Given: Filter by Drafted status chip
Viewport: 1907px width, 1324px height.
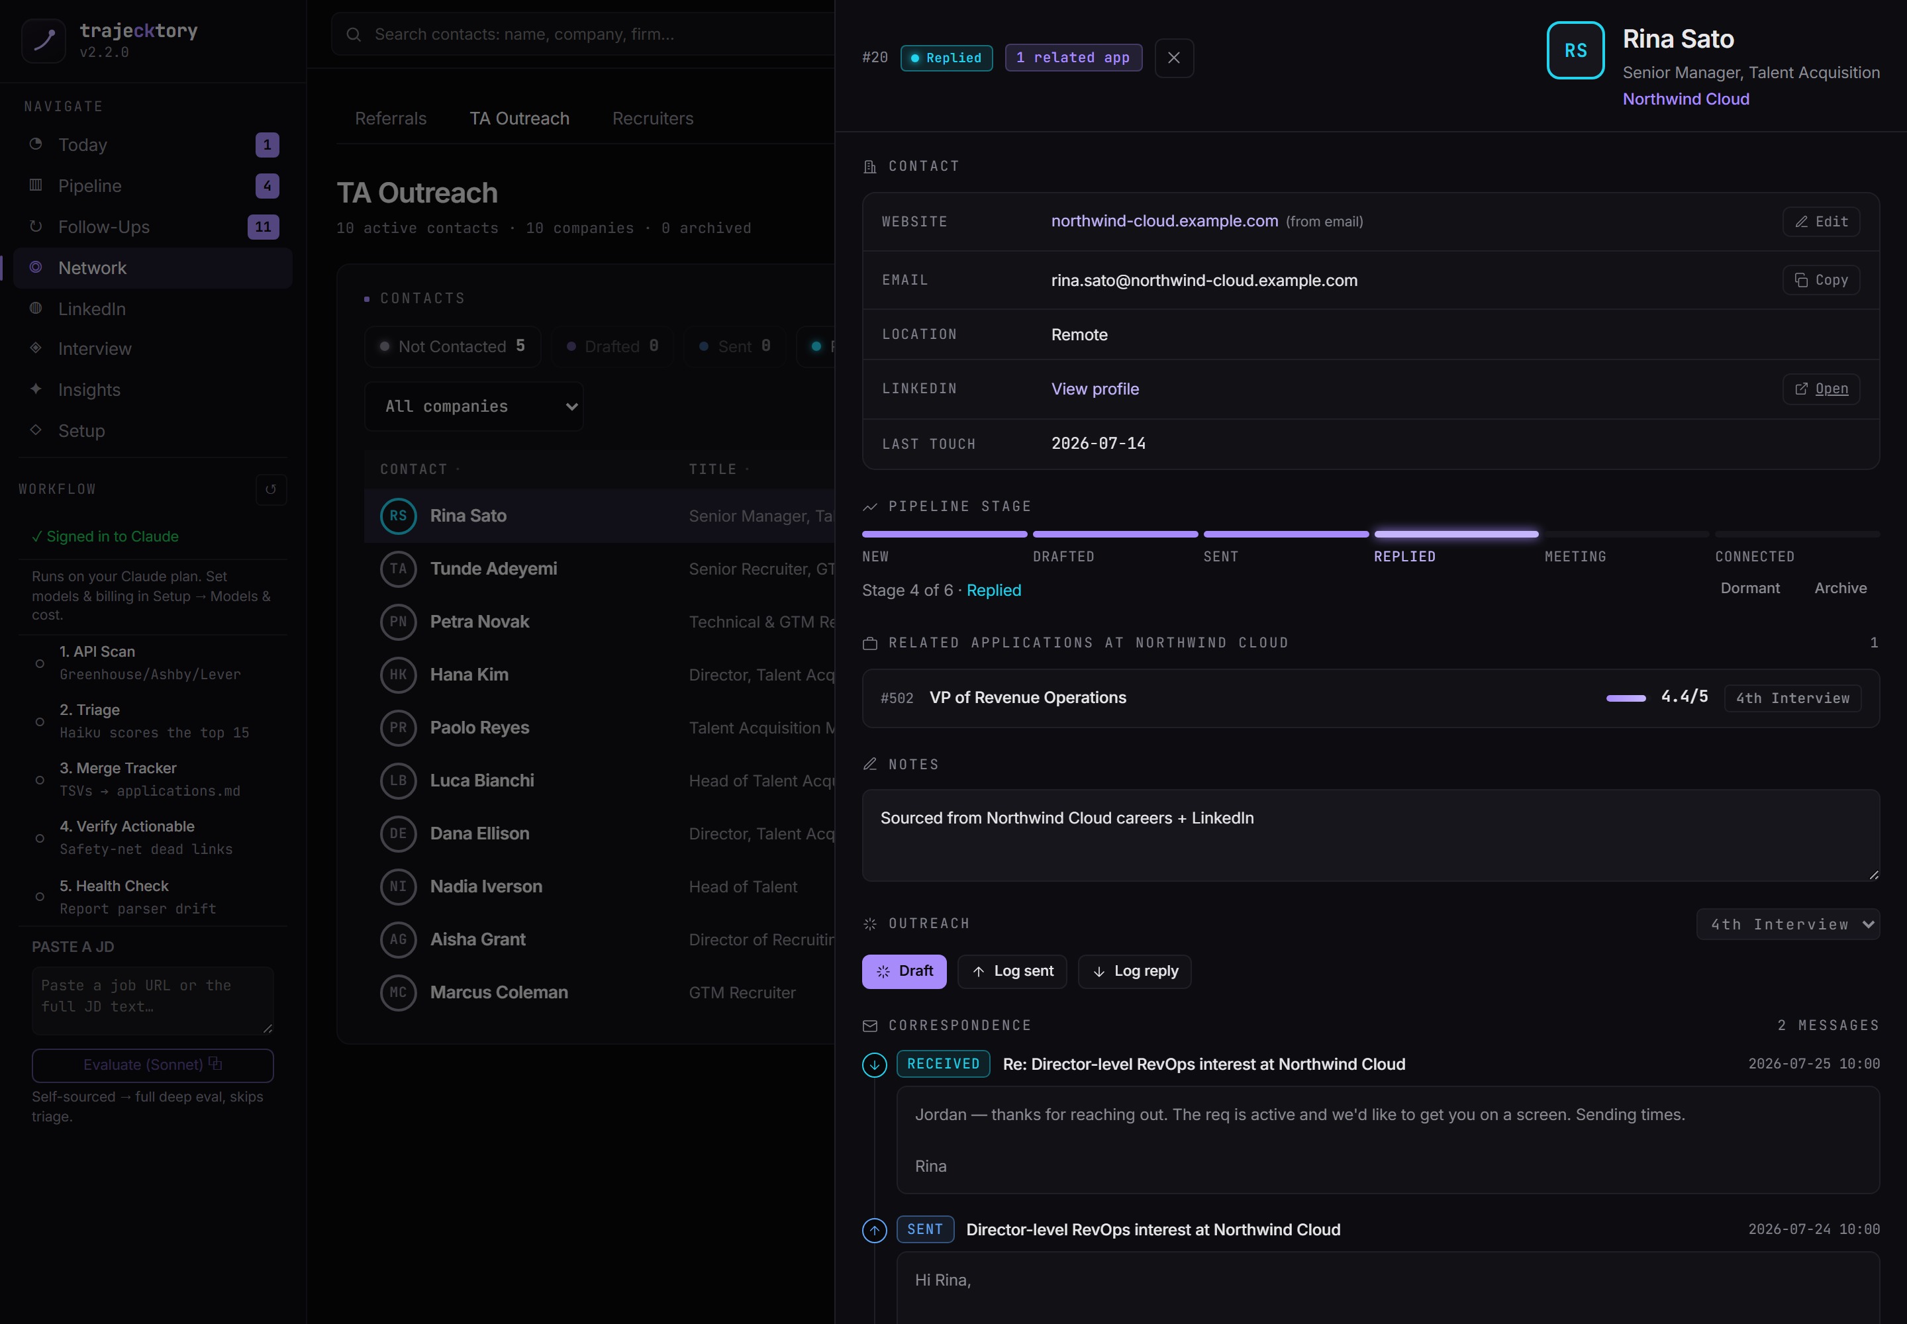Looking at the screenshot, I should tap(612, 347).
